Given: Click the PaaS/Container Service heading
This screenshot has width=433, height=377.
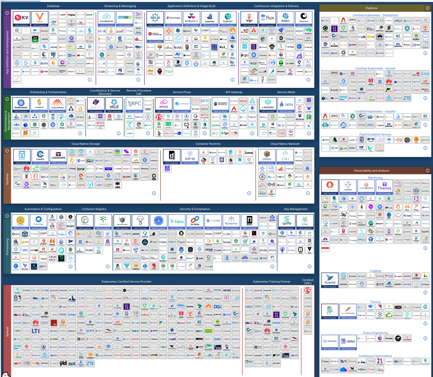Looking at the screenshot, I should tap(375, 135).
